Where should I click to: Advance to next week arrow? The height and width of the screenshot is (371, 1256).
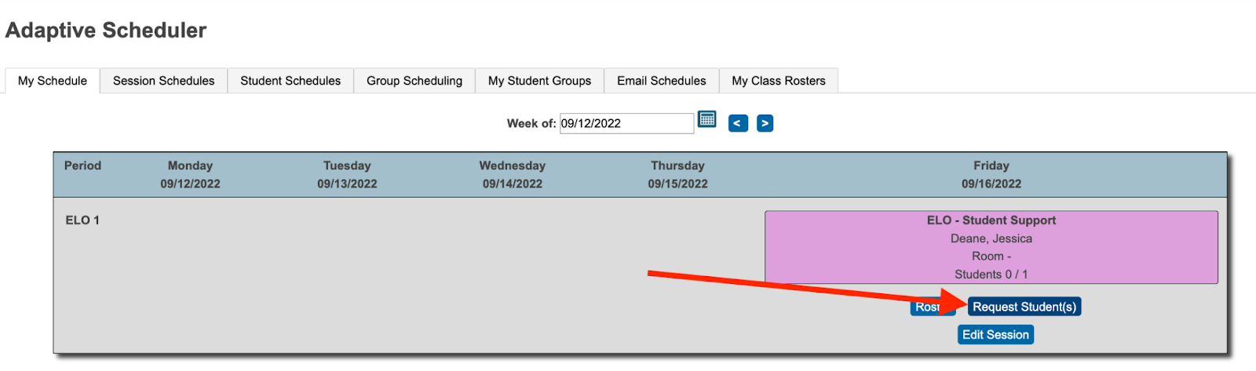coord(765,123)
